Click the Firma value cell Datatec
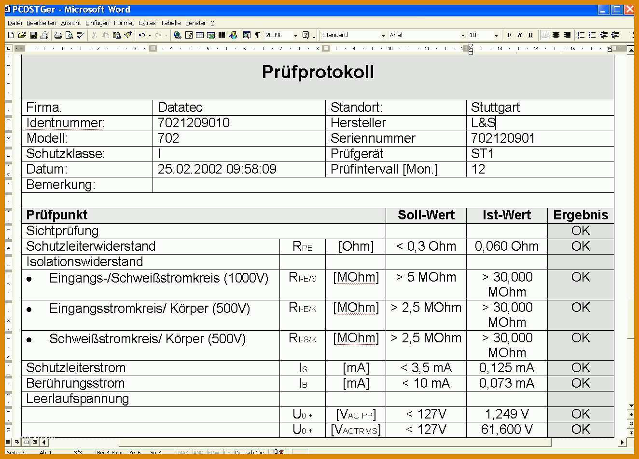Image resolution: width=639 pixels, height=459 pixels. coord(239,108)
